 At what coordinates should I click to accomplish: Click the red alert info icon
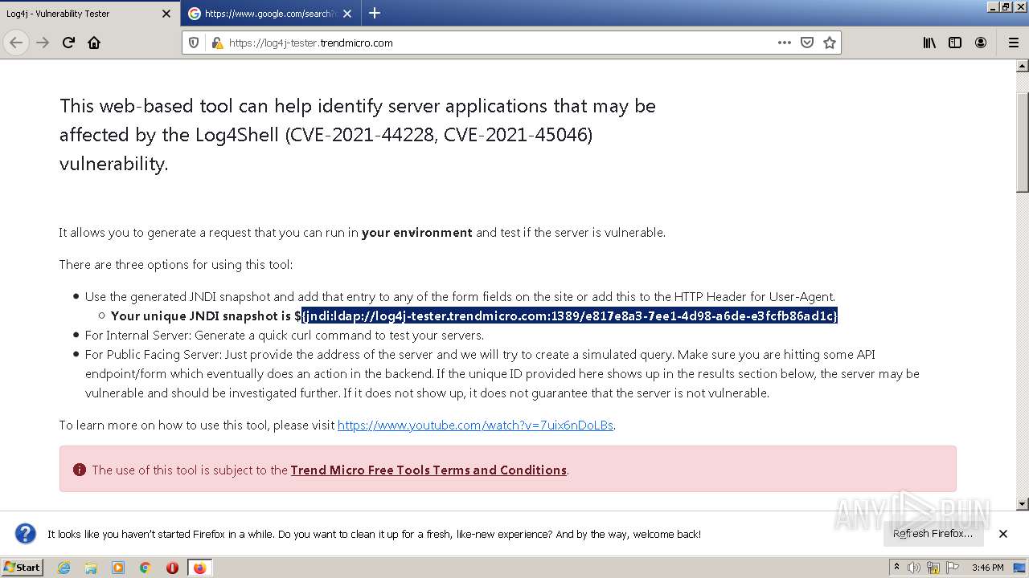[x=79, y=470]
